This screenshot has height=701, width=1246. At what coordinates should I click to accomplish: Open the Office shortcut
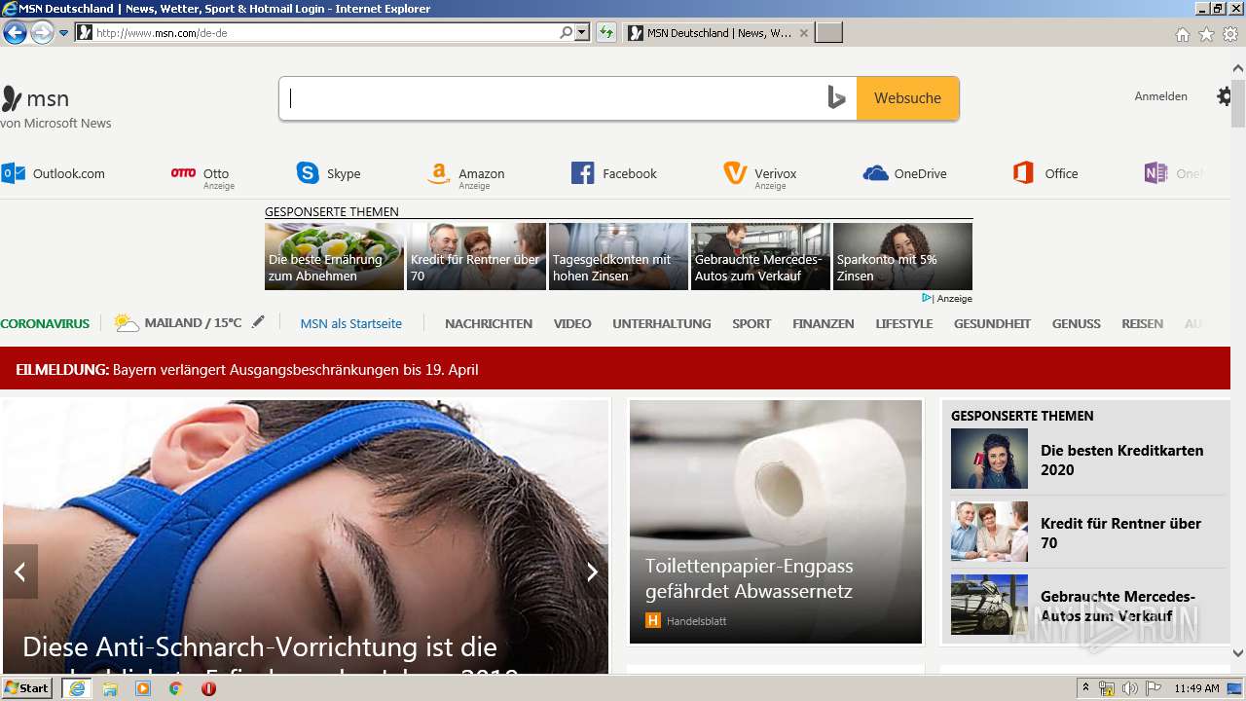pos(1045,173)
